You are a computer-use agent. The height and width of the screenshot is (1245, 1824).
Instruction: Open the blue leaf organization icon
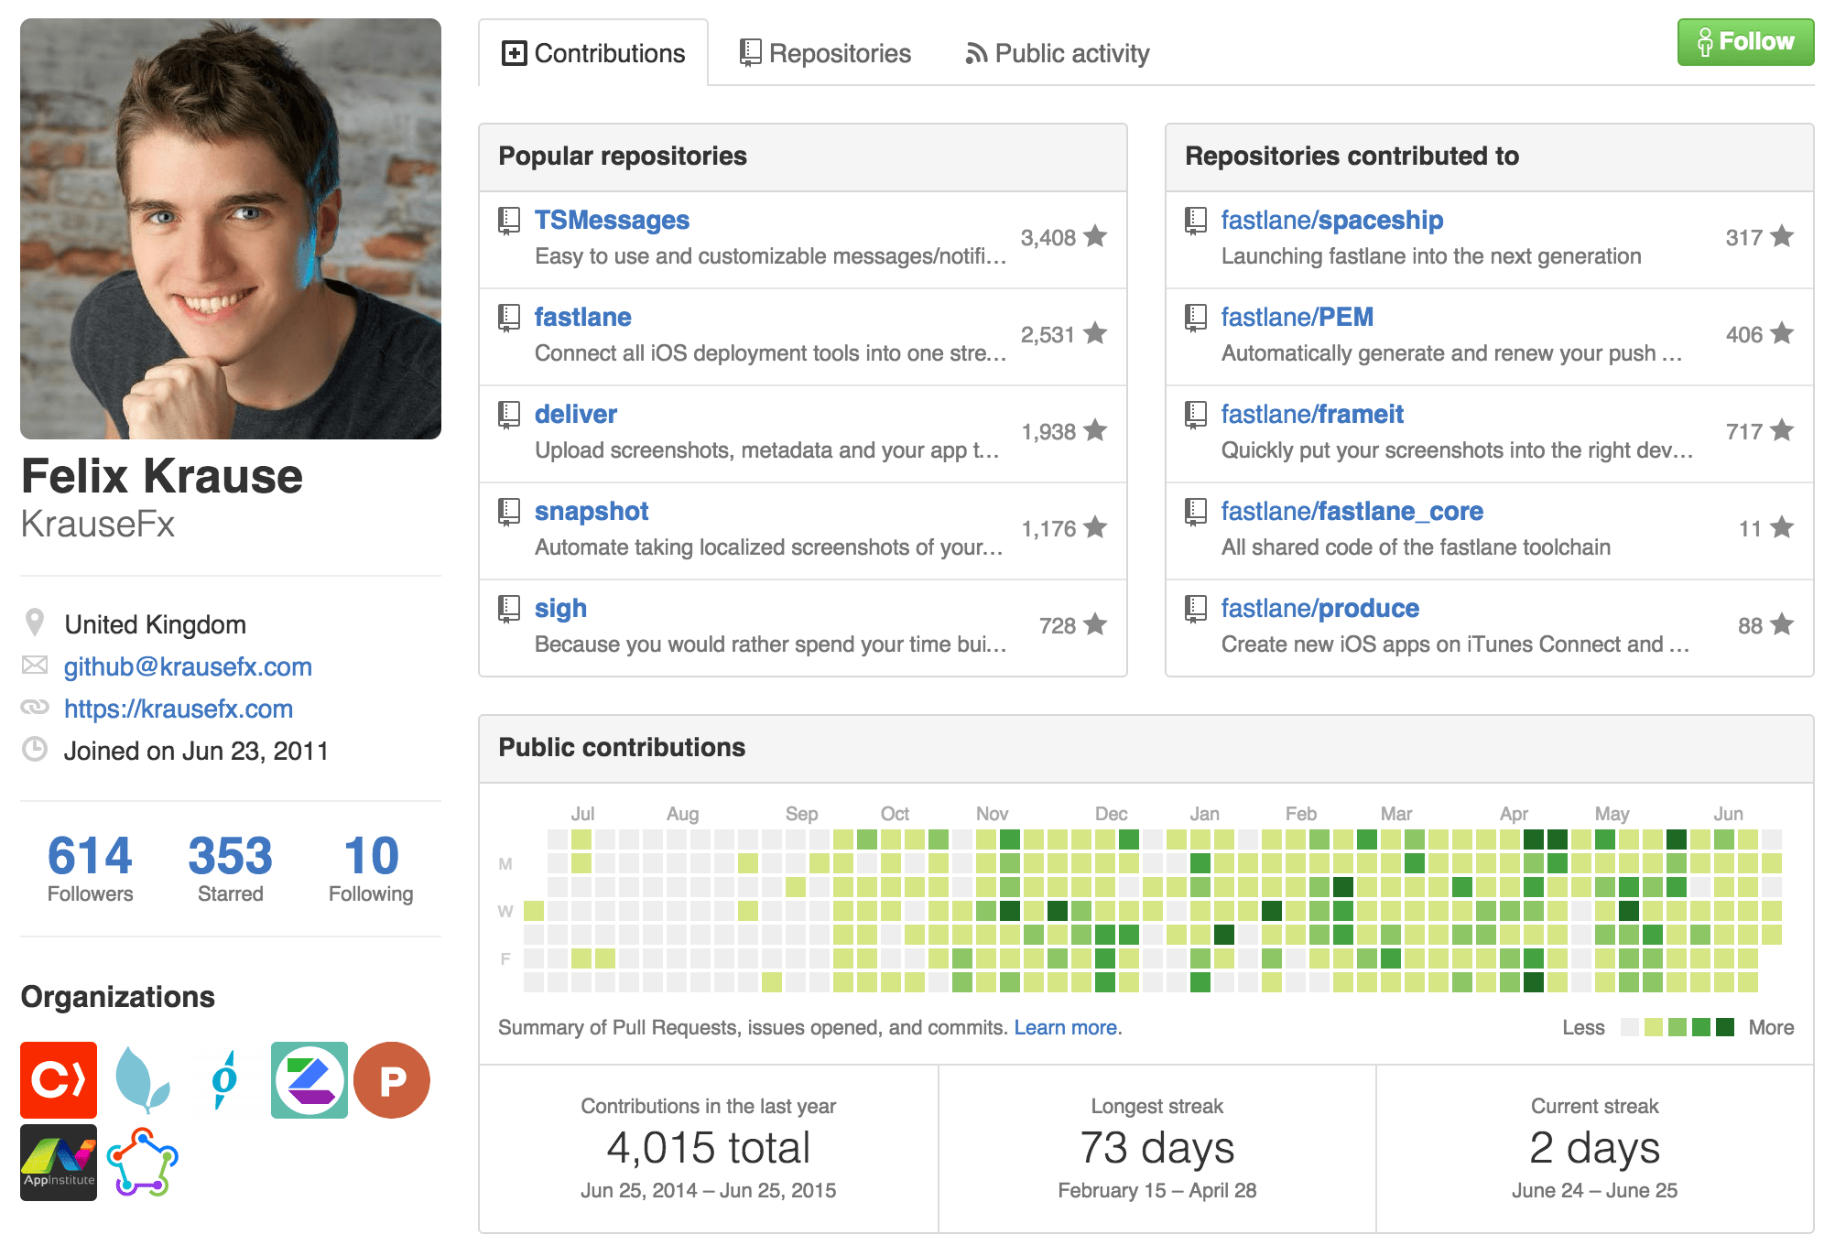143,1079
